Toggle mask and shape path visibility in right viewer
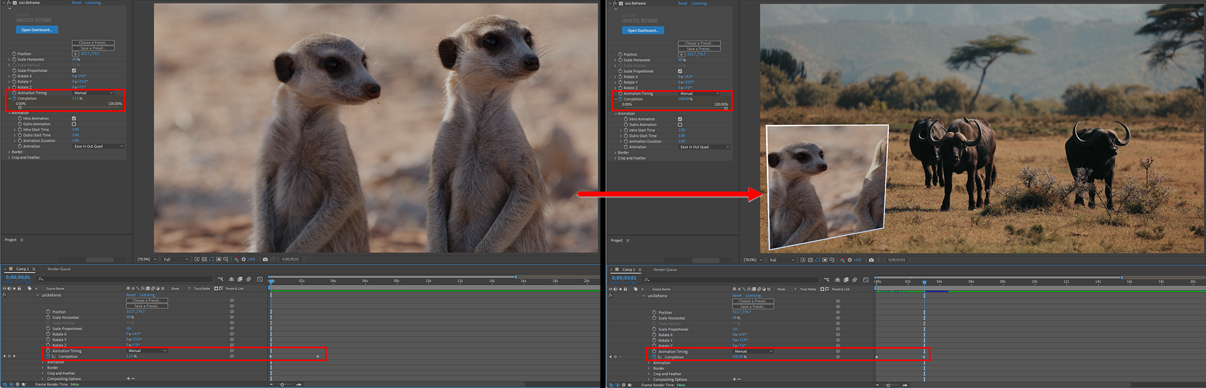The image size is (1206, 388). pyautogui.click(x=817, y=260)
